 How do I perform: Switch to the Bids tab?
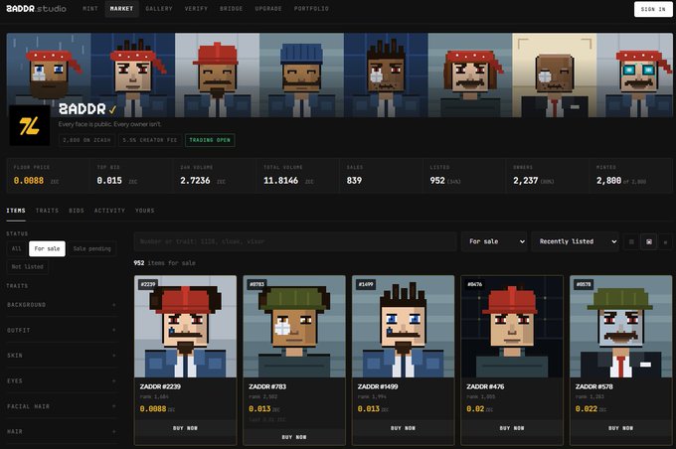click(x=77, y=211)
